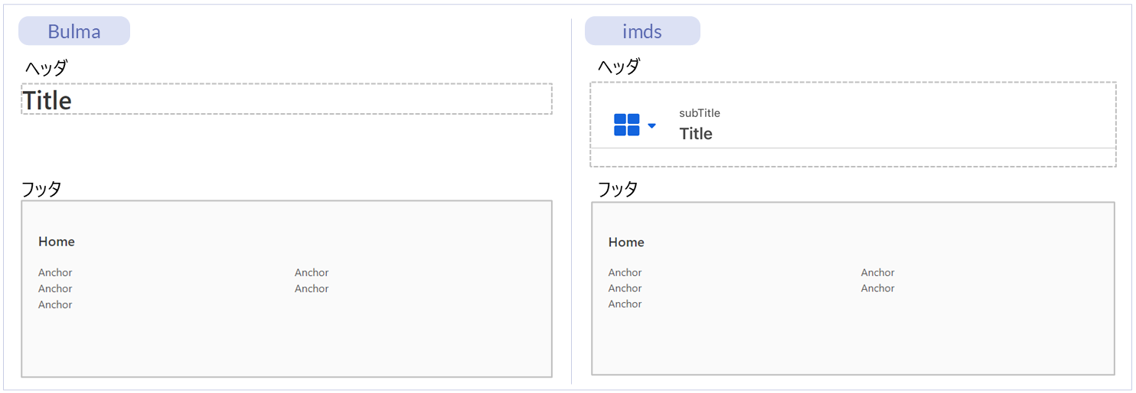Open second right-column Anchor in the imds footer
The width and height of the screenshot is (1136, 393).
coord(877,288)
